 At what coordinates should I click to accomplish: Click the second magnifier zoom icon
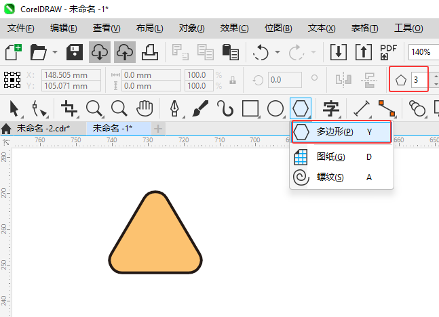pos(119,109)
